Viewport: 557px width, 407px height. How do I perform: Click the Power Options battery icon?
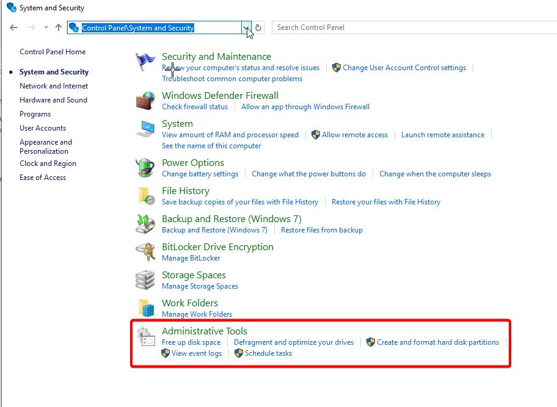click(145, 167)
